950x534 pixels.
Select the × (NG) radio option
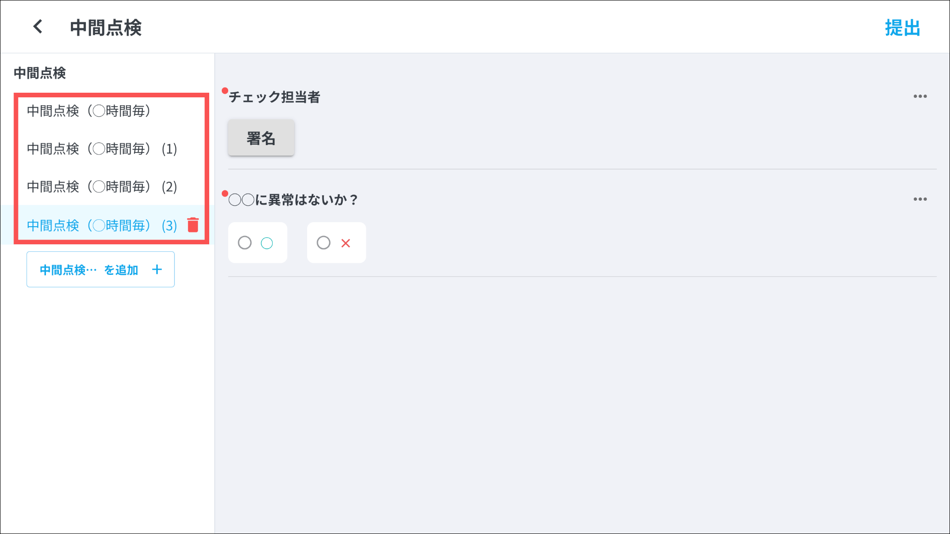324,242
